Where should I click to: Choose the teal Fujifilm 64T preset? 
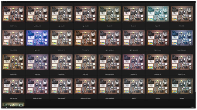pyautogui.click(x=157, y=14)
